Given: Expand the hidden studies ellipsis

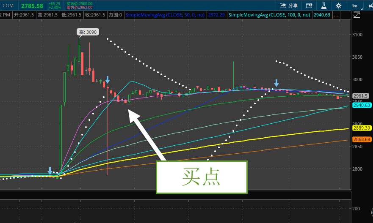Looking at the screenshot, I should tap(336, 15).
